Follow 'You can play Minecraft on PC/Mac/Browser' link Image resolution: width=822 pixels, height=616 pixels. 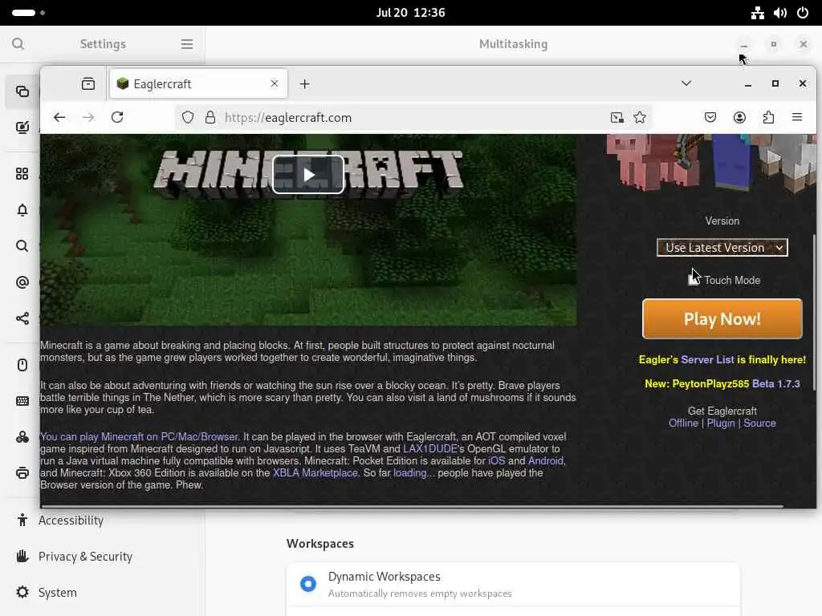pos(140,437)
